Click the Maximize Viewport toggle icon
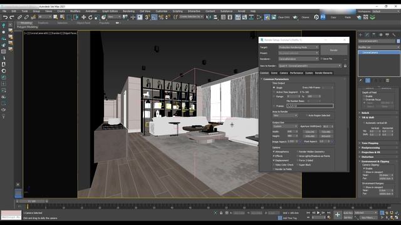The height and width of the screenshot is (225, 401). 397,217
